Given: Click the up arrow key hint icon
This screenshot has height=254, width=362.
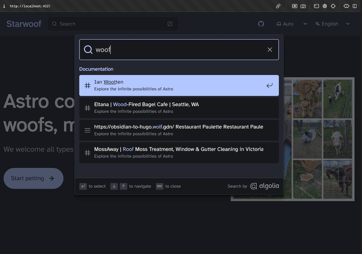Looking at the screenshot, I should 123,186.
